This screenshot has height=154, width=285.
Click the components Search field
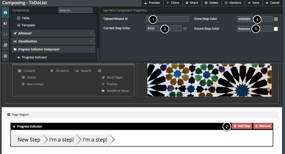coord(75,10)
